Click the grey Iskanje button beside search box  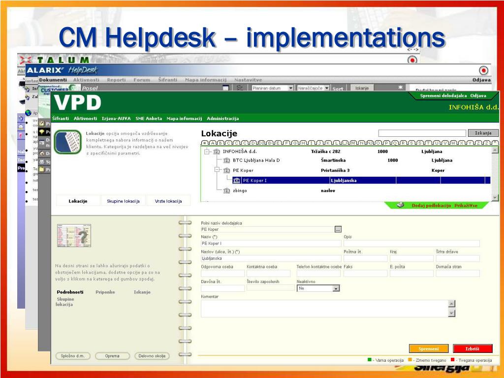pyautogui.click(x=483, y=133)
